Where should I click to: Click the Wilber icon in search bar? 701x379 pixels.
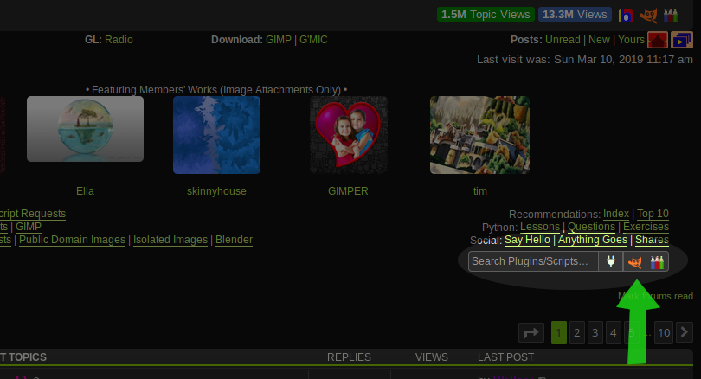coord(634,261)
